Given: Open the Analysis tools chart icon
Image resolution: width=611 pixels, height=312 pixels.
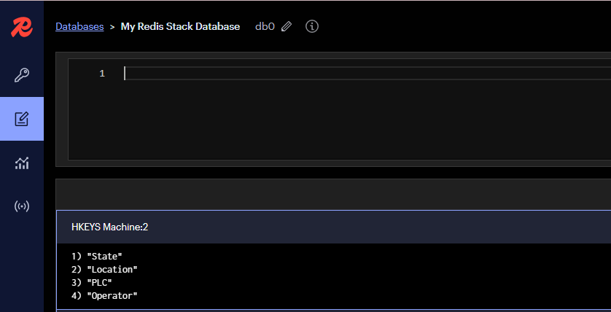Looking at the screenshot, I should point(22,163).
